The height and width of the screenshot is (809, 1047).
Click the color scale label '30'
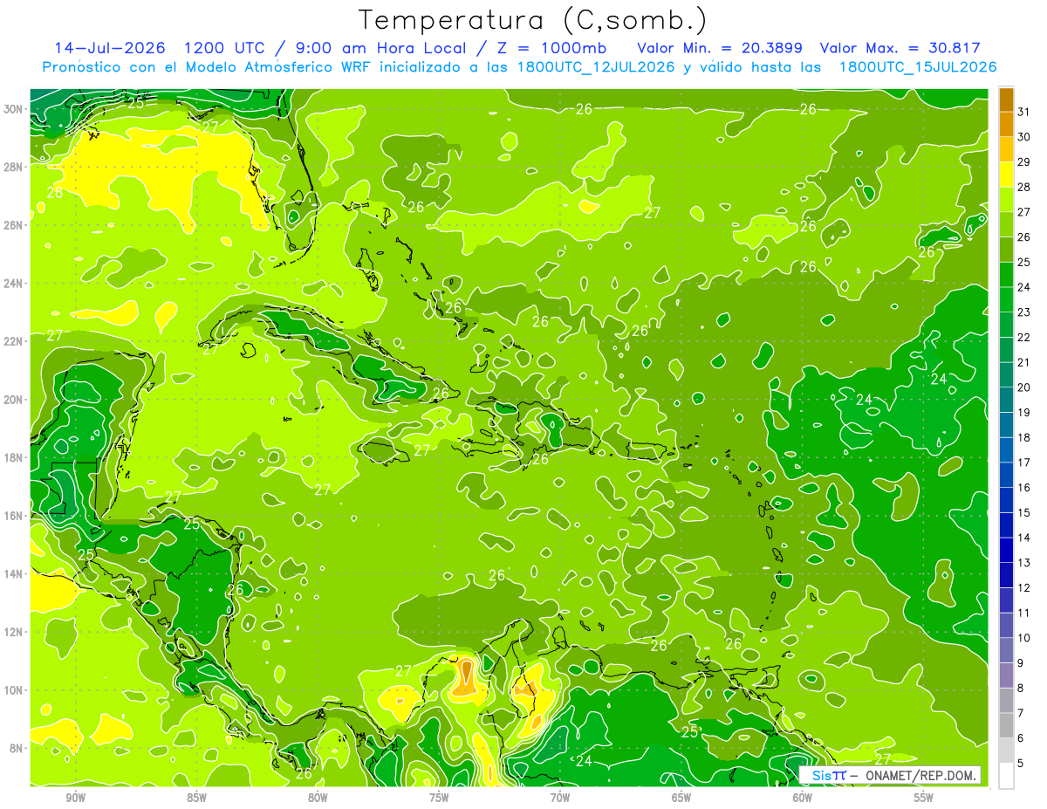1024,137
